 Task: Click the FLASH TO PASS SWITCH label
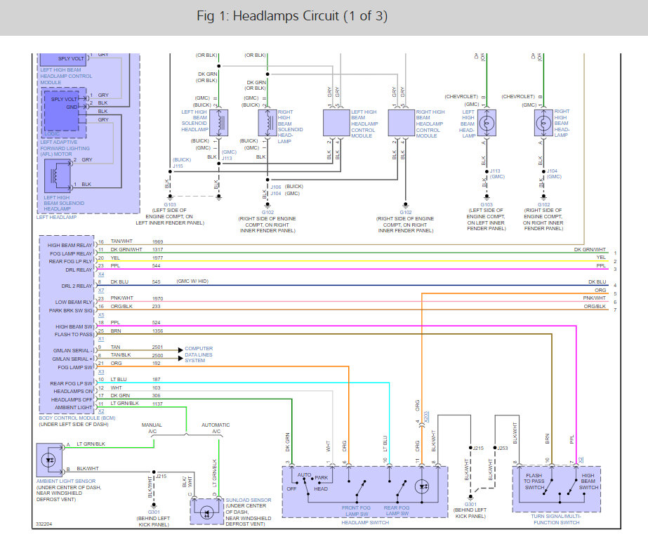pos(534,481)
